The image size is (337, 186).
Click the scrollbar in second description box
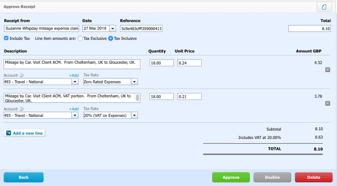click(x=137, y=98)
